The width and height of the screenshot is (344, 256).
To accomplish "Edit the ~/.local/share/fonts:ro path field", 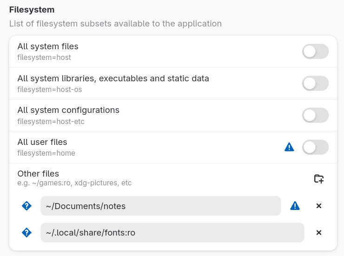I will tap(172, 233).
